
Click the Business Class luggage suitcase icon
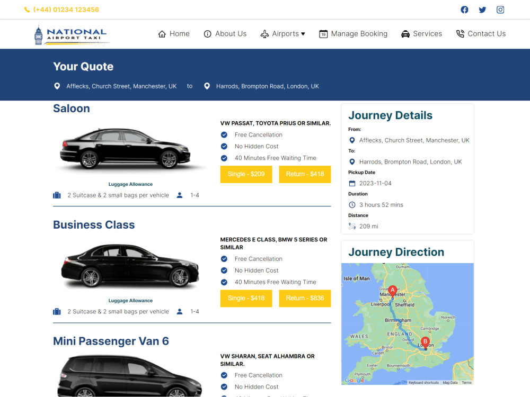click(x=57, y=311)
